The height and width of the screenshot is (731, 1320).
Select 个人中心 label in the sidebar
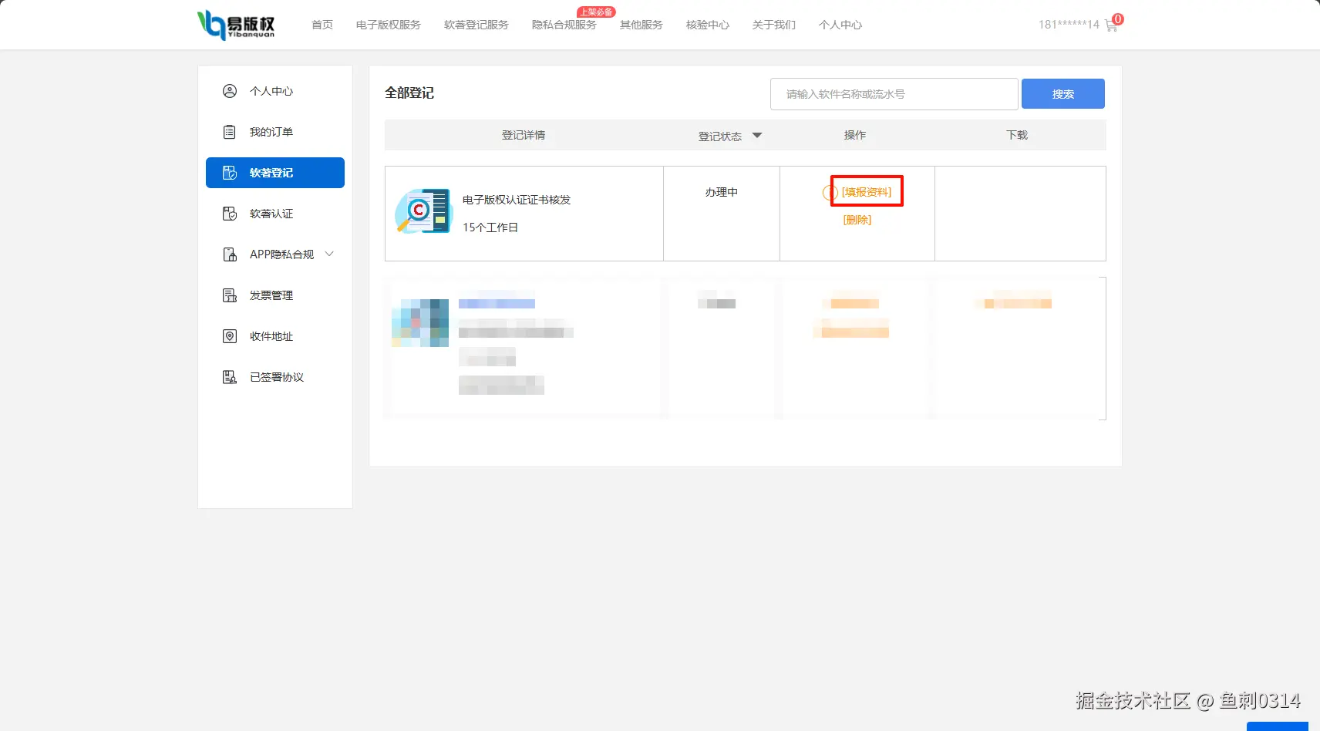point(271,91)
